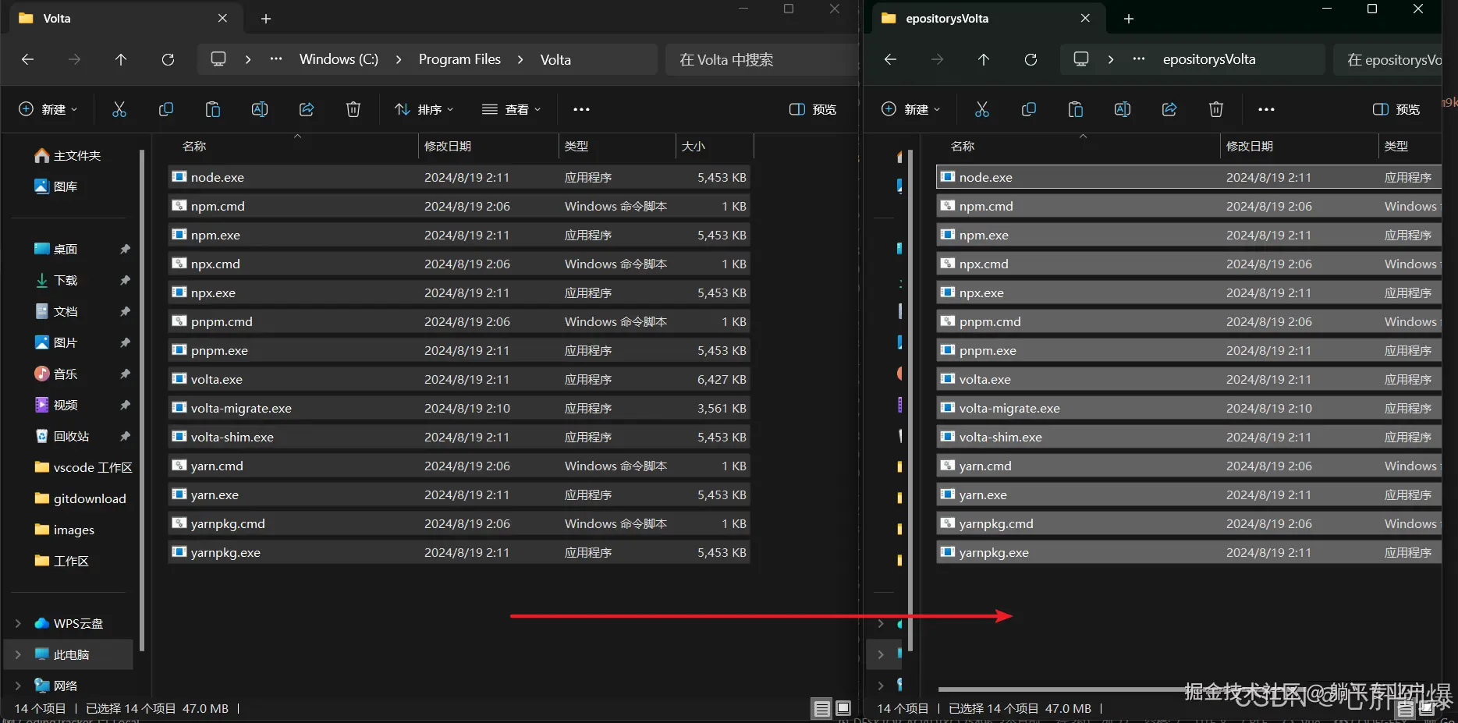Viewport: 1458px width, 723px height.
Task: Expand the 此电脑 tree node
Action: point(18,654)
